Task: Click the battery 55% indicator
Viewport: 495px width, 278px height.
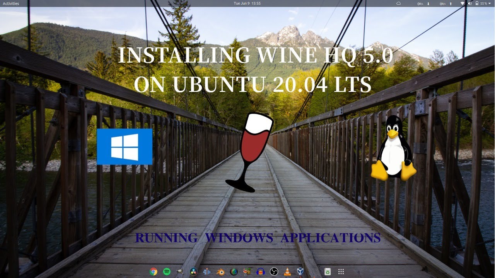Action: point(481,3)
